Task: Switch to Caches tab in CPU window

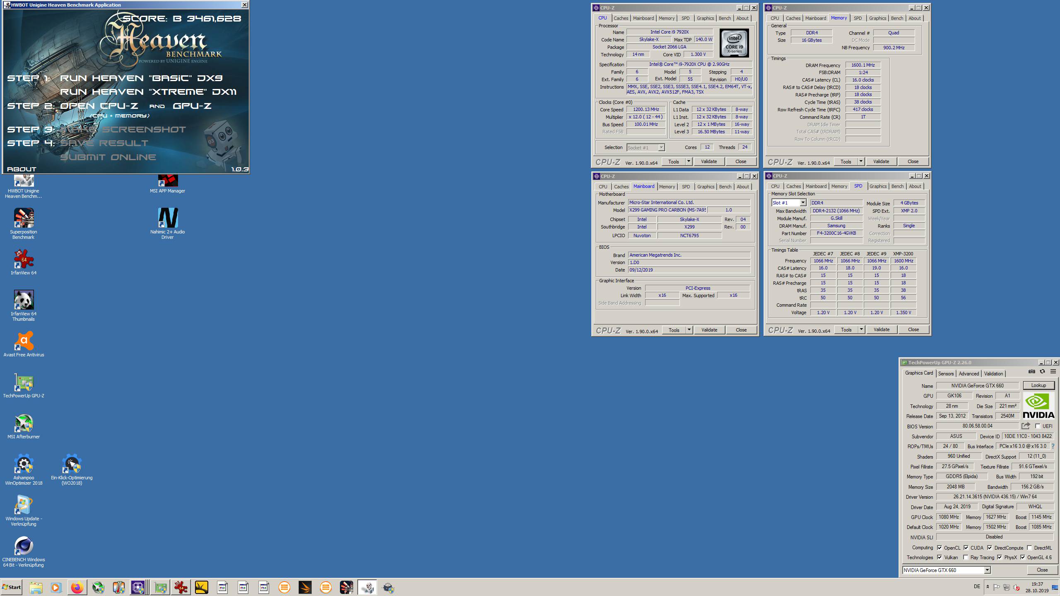Action: 621,18
